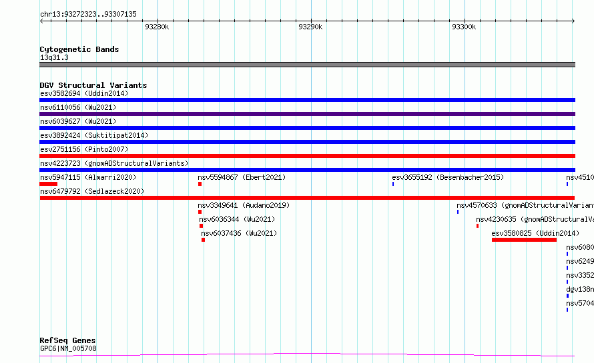Click the chr13:93272323..93307135 coordinate text
Image resolution: width=594 pixels, height=363 pixels.
(88, 15)
